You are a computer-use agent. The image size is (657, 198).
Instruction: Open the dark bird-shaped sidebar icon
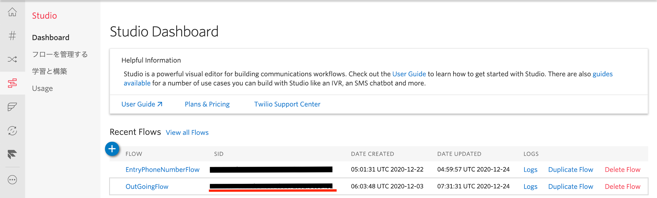click(x=12, y=154)
